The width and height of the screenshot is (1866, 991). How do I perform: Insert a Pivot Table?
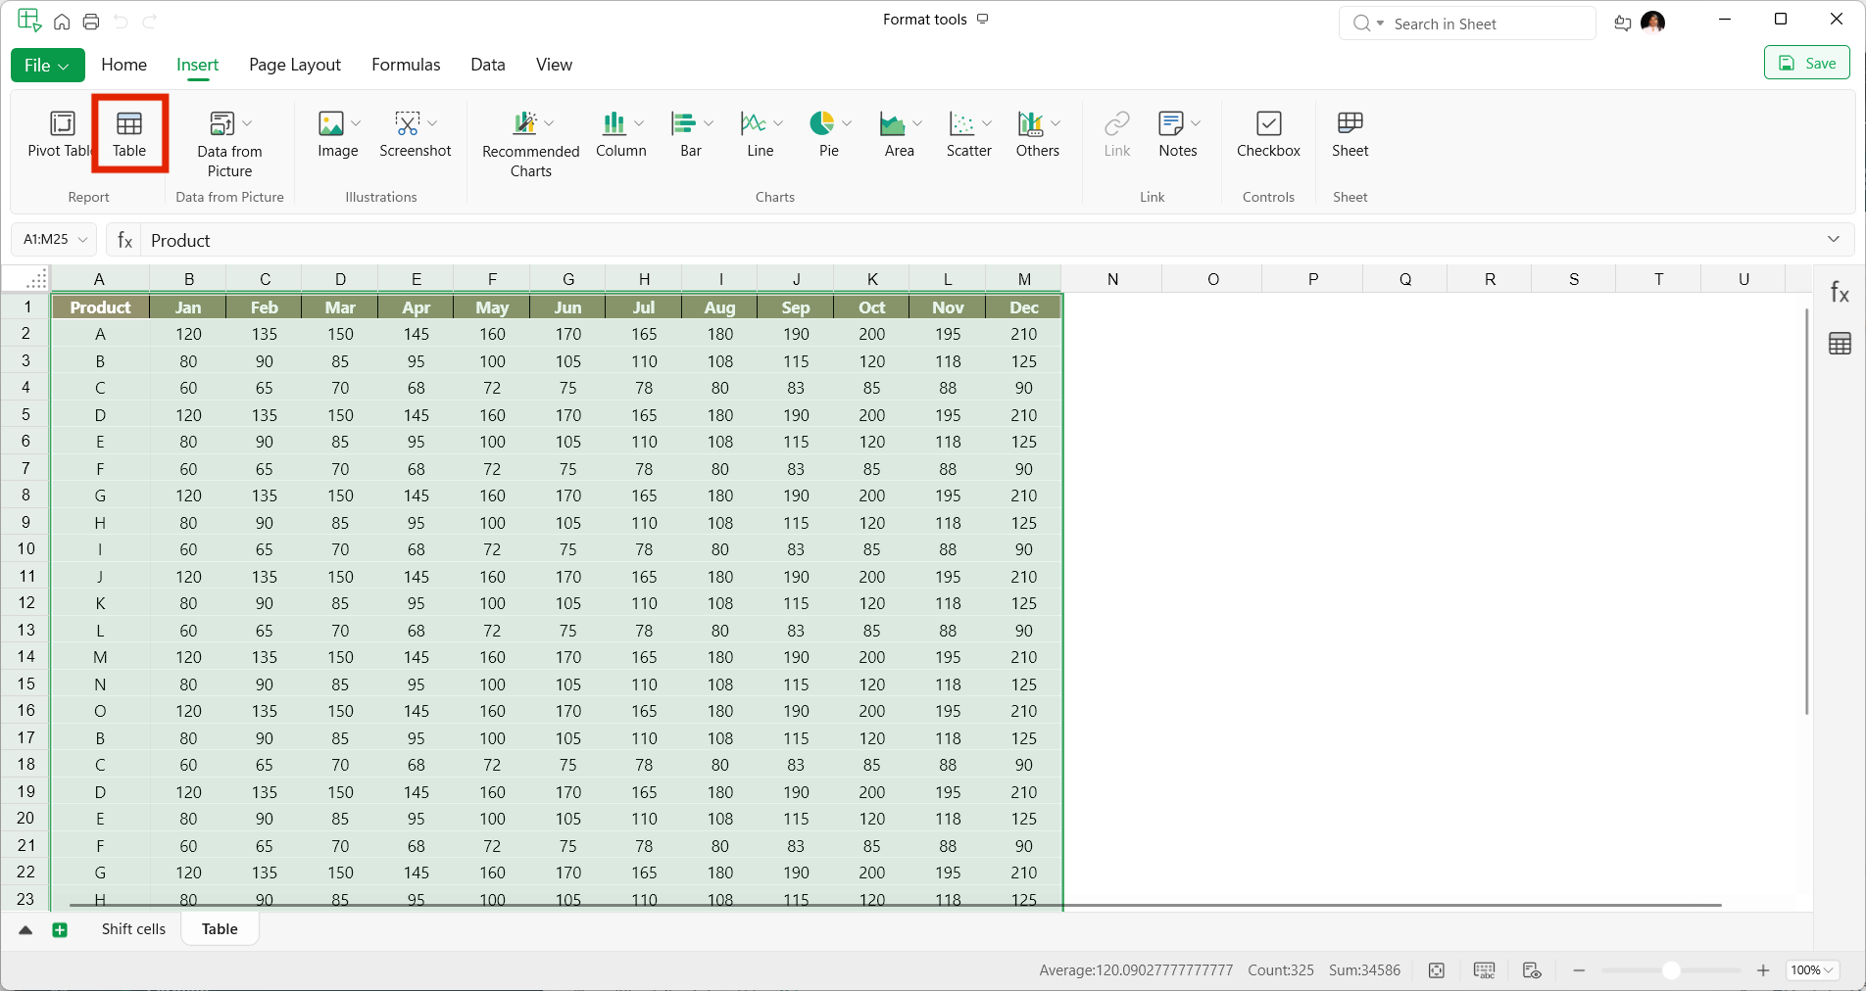(60, 133)
